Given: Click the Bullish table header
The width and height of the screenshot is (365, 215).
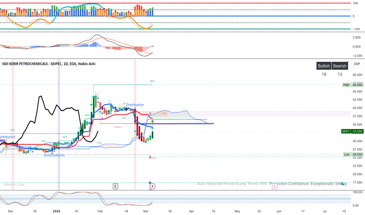Looking at the screenshot, I should (x=324, y=66).
